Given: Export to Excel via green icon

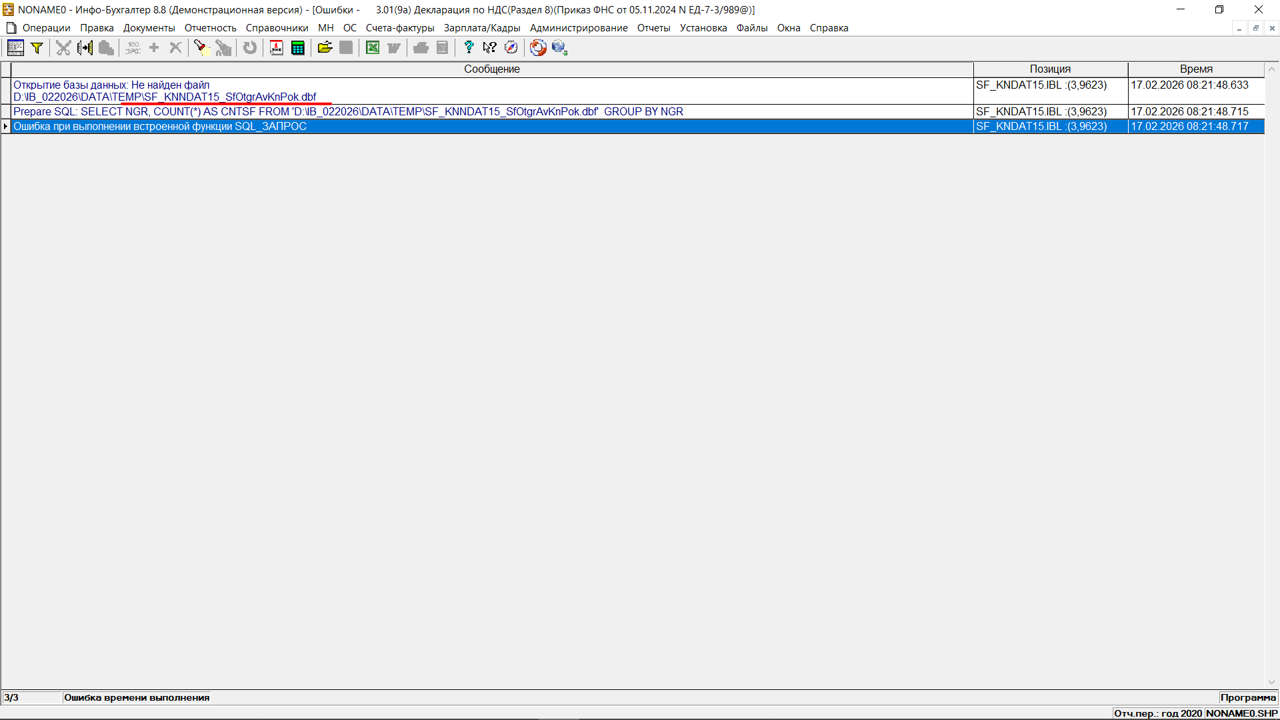Looking at the screenshot, I should 373,47.
